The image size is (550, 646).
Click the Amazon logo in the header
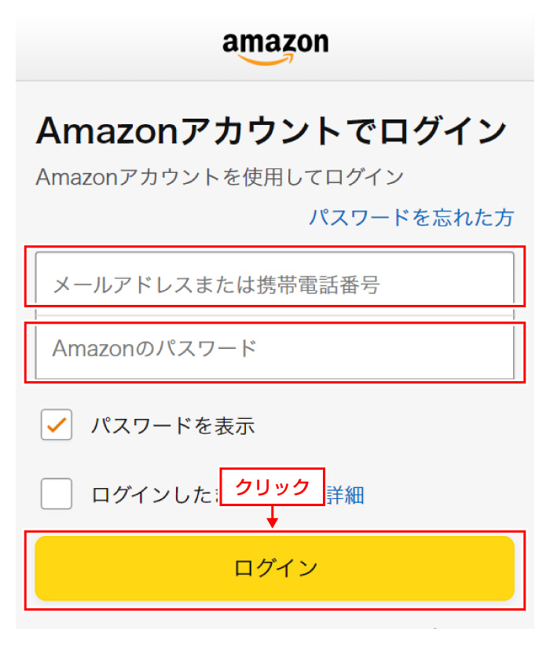[x=275, y=42]
